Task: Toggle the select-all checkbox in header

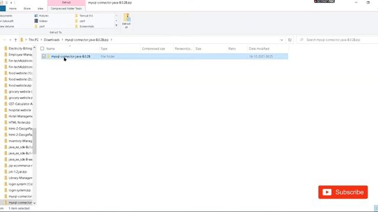Action: click(x=42, y=48)
